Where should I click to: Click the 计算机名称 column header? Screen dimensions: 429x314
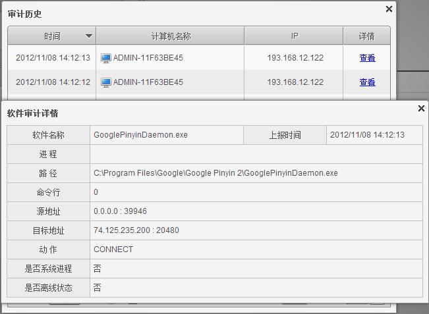(170, 36)
